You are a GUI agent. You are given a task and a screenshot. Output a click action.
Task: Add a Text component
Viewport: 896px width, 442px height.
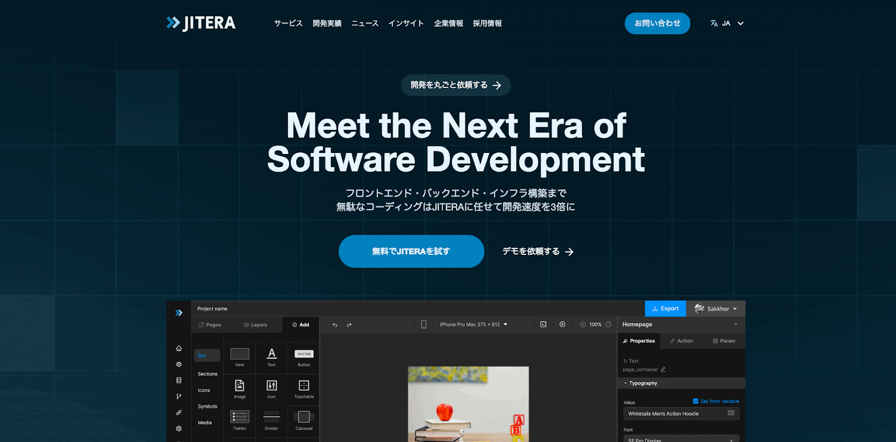272,357
